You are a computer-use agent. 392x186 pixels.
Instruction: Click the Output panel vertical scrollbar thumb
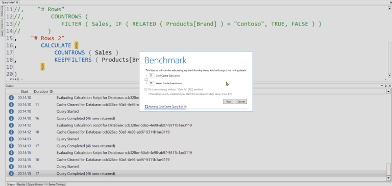tap(388, 169)
